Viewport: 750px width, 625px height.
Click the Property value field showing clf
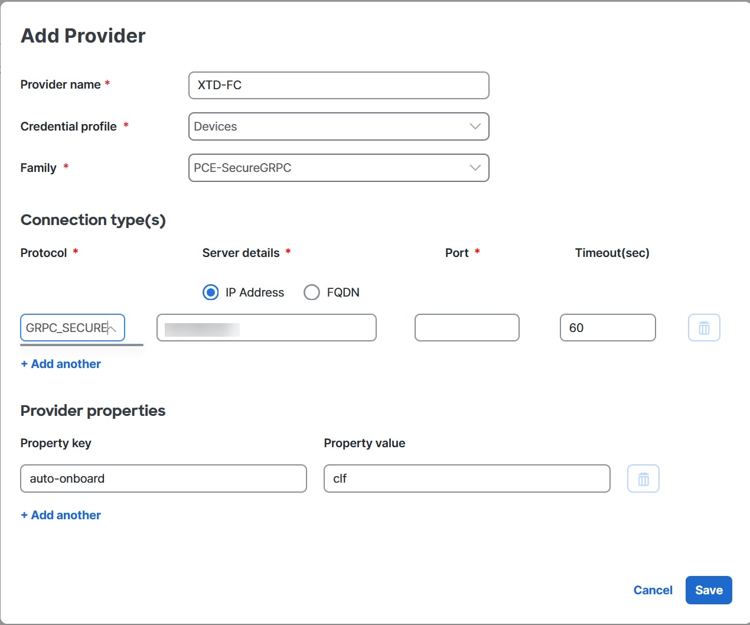pos(467,478)
